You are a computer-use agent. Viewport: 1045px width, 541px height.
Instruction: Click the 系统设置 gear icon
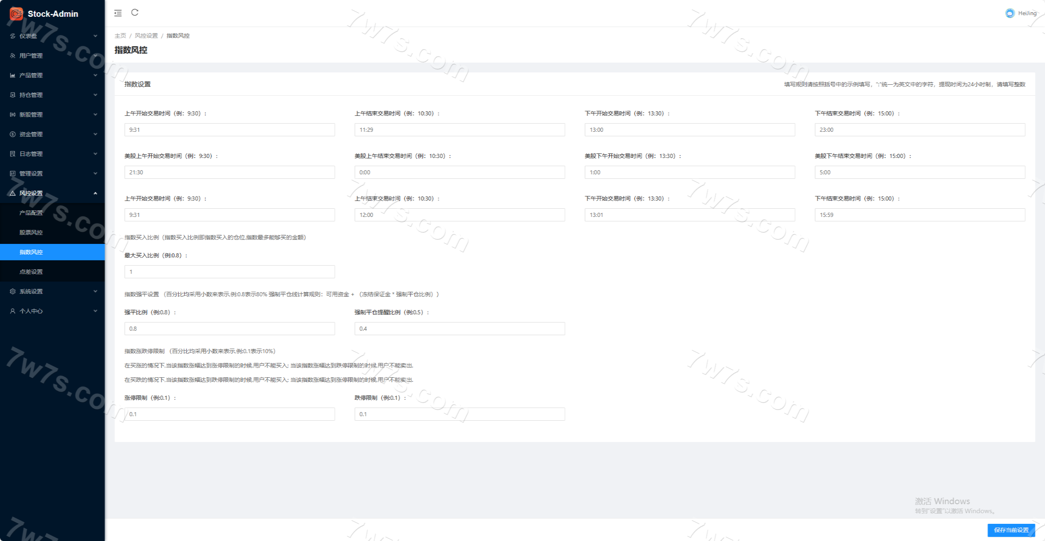point(13,291)
